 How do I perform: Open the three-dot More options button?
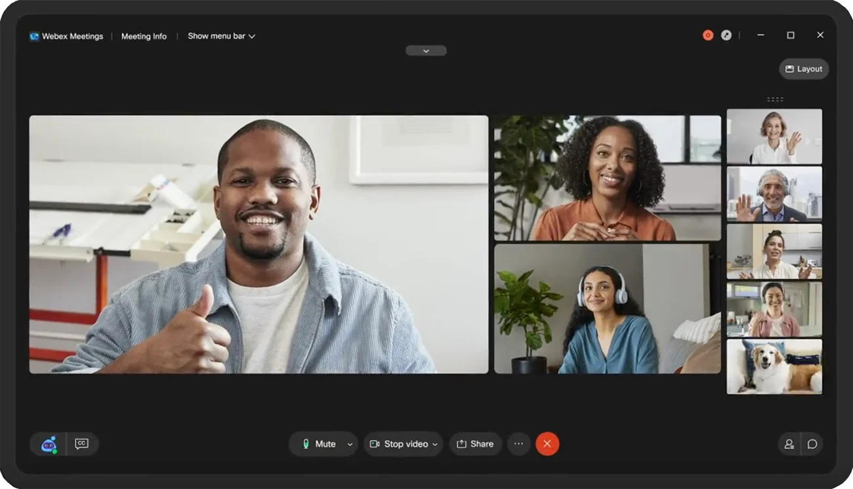(518, 444)
